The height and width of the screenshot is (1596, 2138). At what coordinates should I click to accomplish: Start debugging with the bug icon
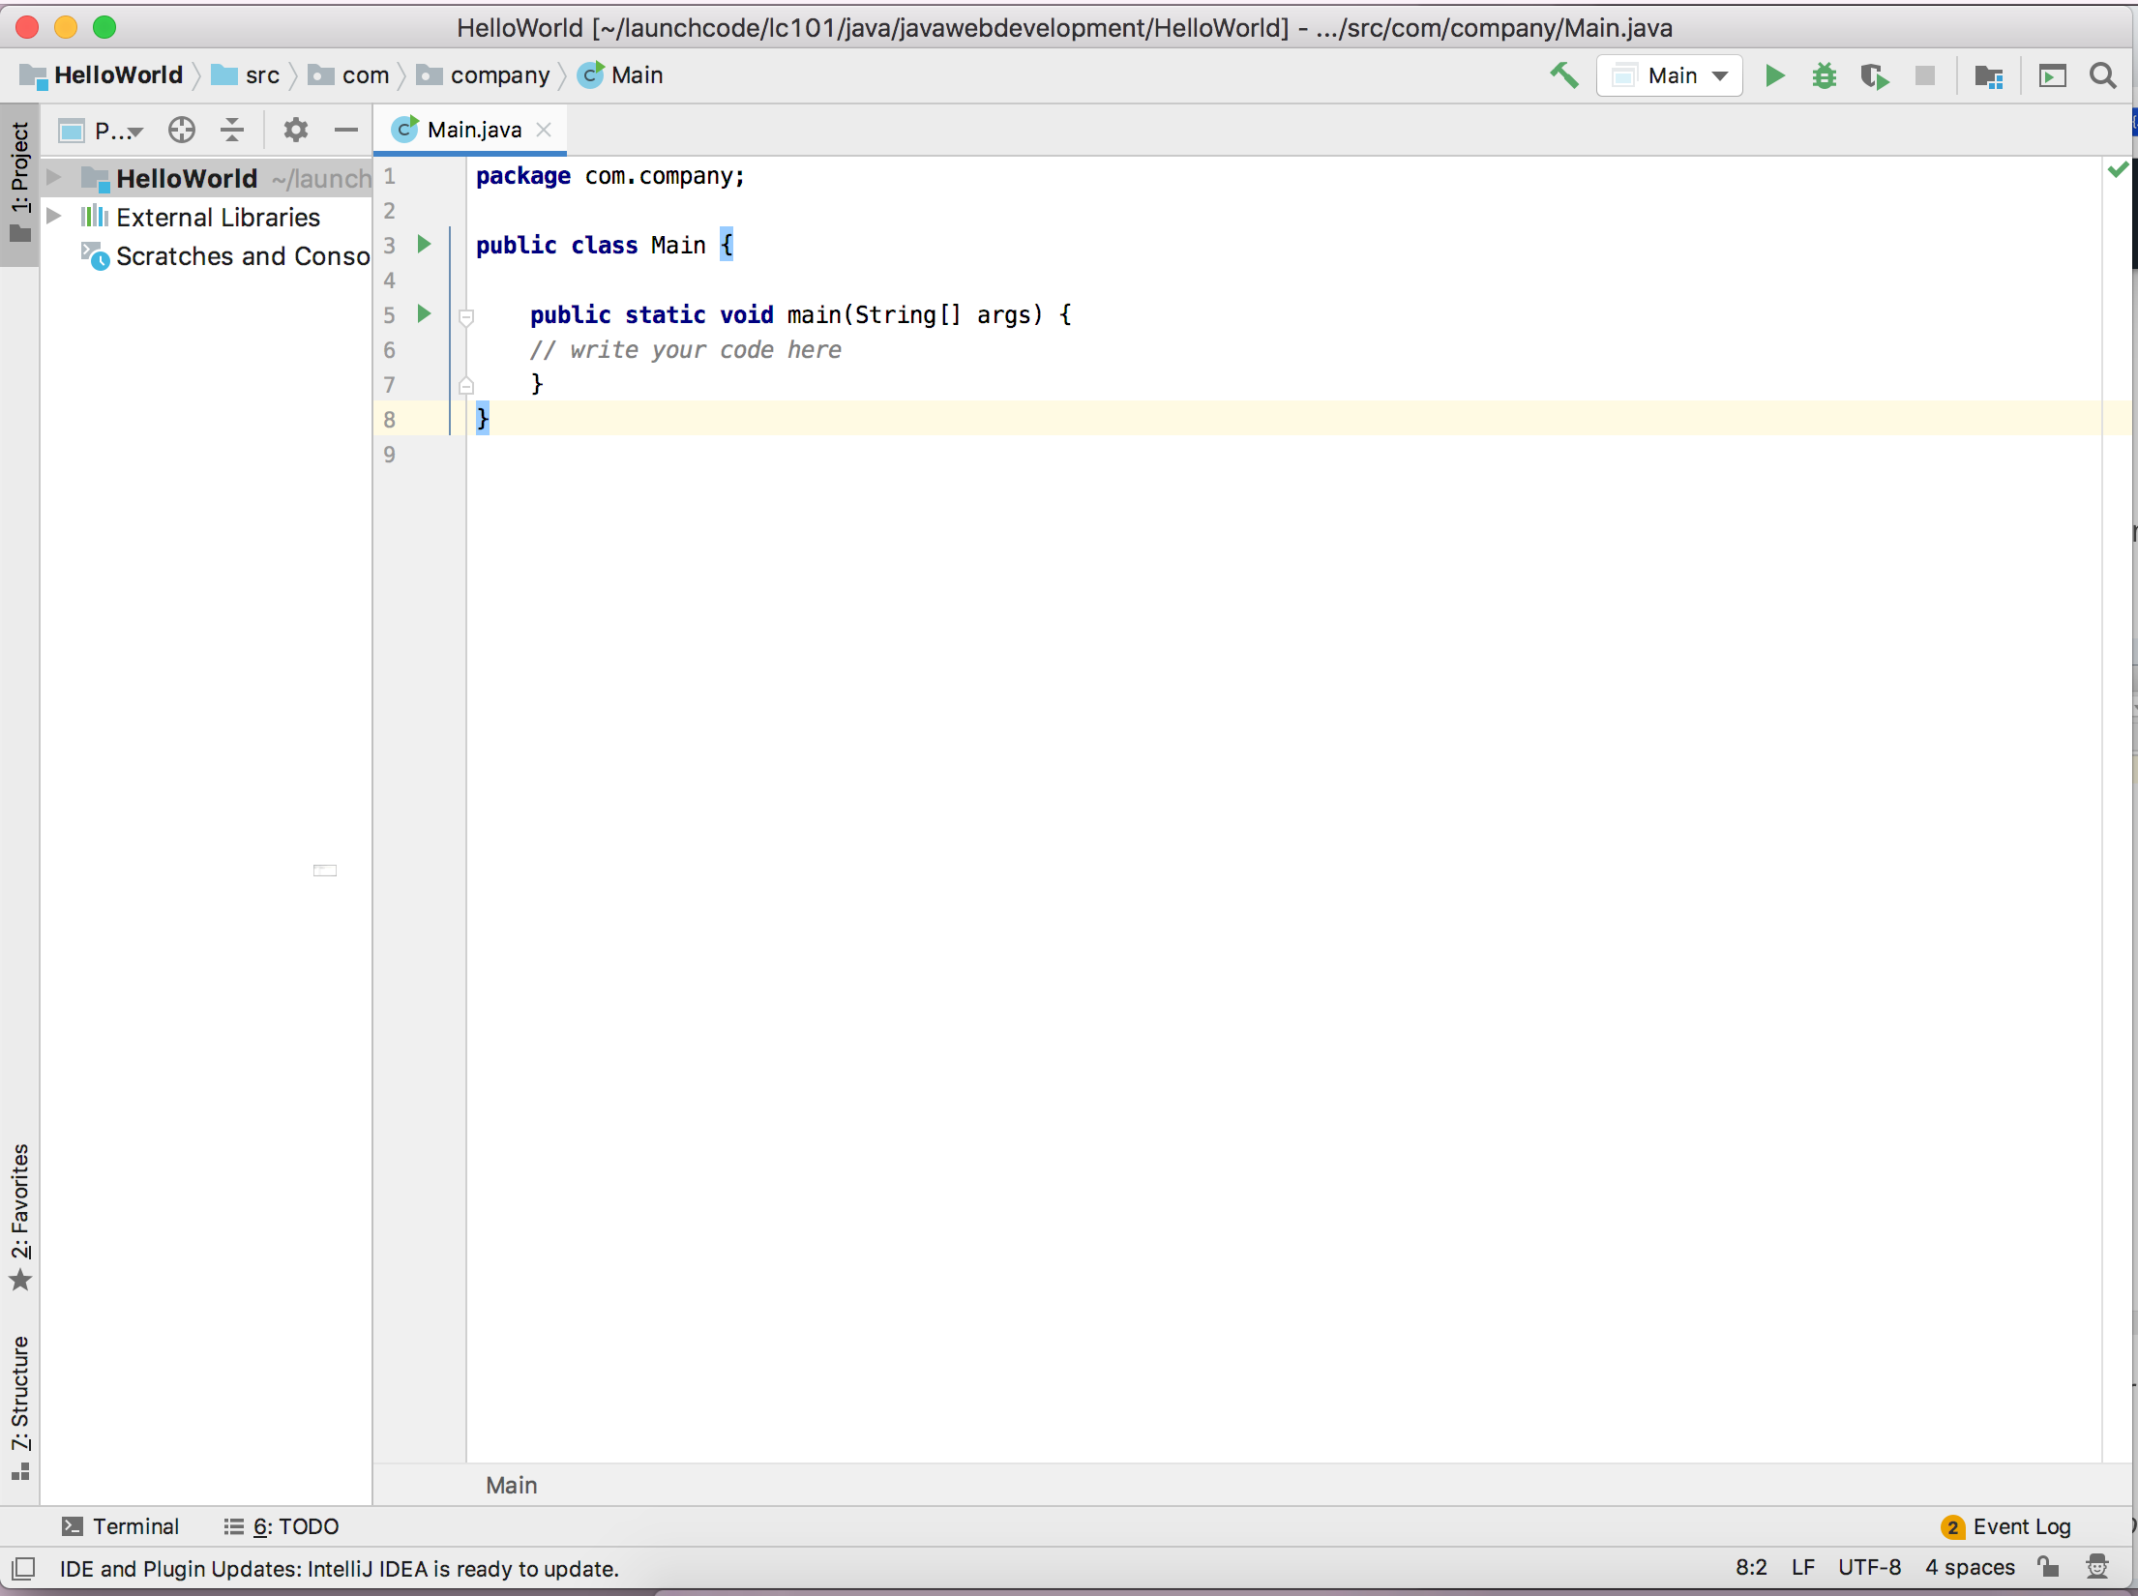1825,75
